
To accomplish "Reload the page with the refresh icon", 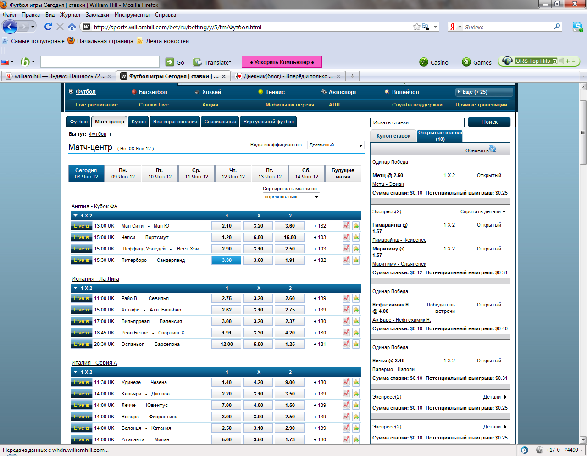I will (48, 27).
